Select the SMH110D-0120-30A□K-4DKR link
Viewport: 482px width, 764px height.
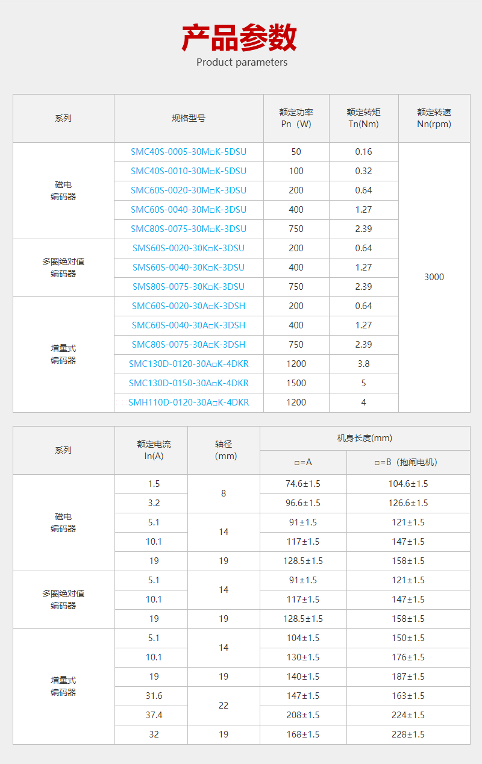coord(189,402)
